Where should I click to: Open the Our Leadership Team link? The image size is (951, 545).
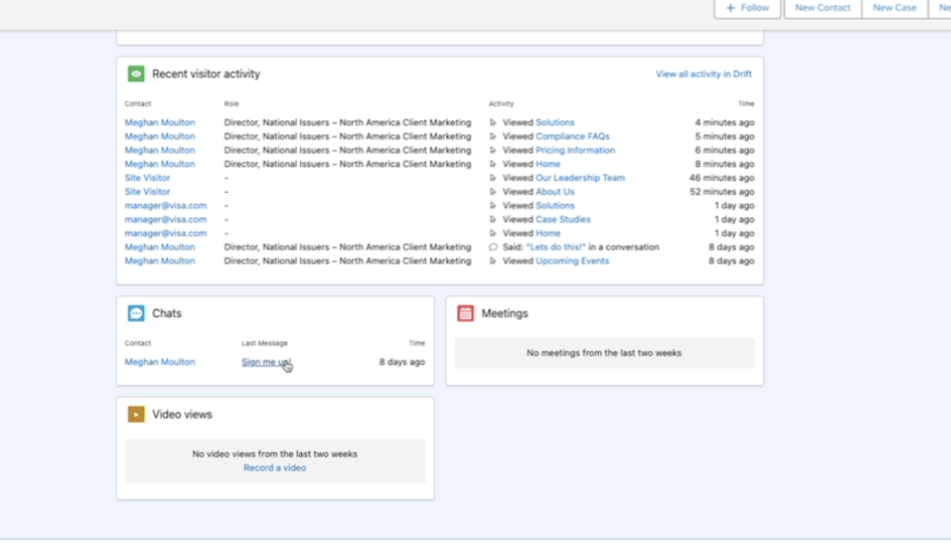point(580,178)
